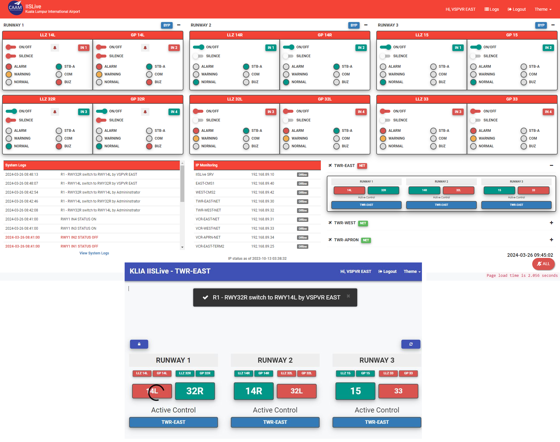Click Logout in the blue TWR-EAST bar
560x442 pixels.
(387, 271)
